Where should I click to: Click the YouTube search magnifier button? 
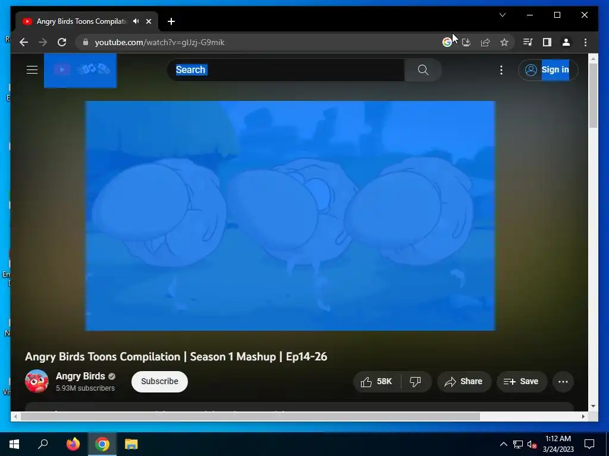(x=423, y=70)
